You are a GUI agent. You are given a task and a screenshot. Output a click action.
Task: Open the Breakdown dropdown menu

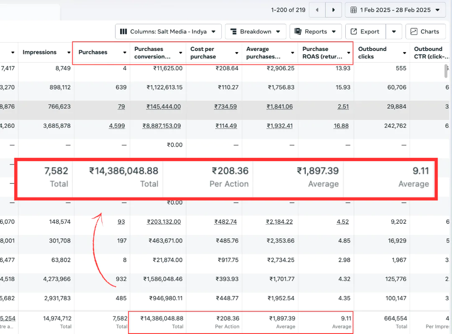(x=255, y=32)
